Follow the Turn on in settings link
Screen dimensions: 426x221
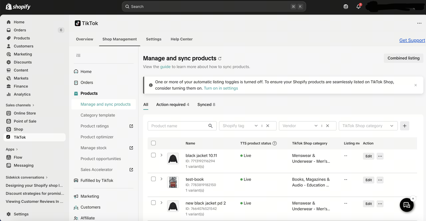pyautogui.click(x=221, y=88)
